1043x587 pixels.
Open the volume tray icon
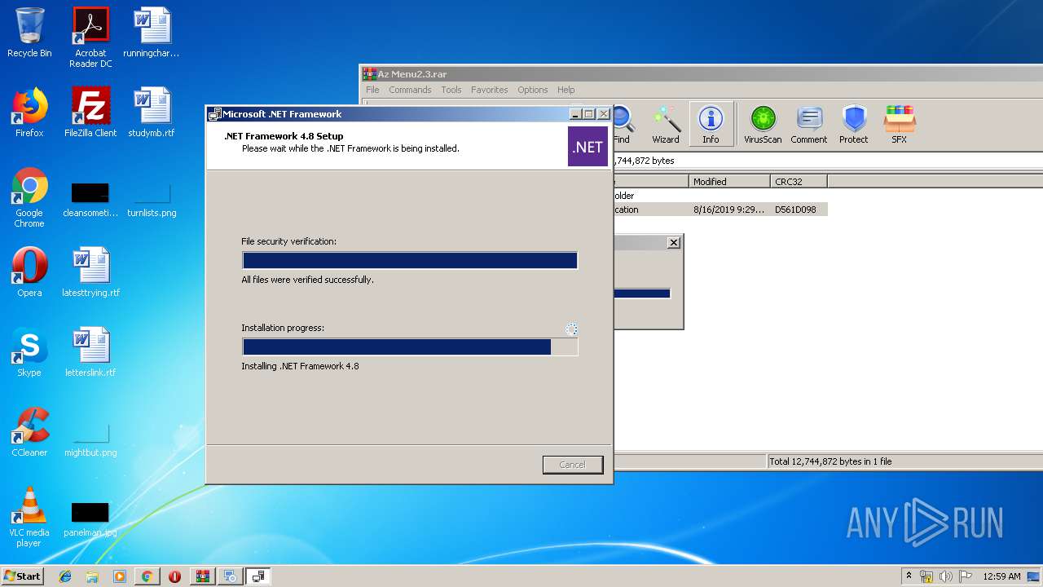click(946, 576)
